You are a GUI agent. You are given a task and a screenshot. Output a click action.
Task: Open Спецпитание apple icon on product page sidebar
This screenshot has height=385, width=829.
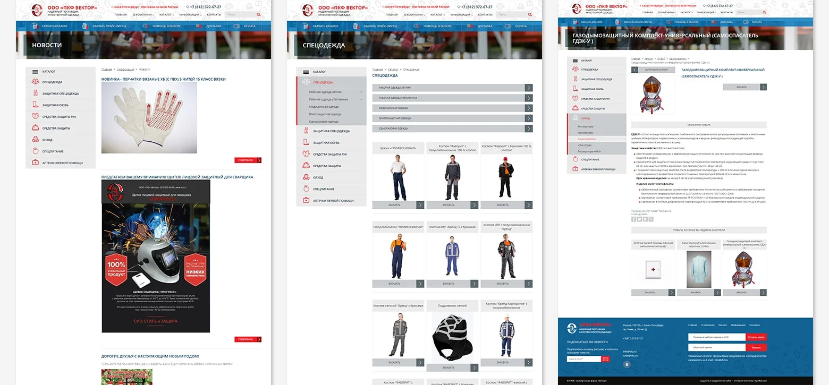click(575, 159)
